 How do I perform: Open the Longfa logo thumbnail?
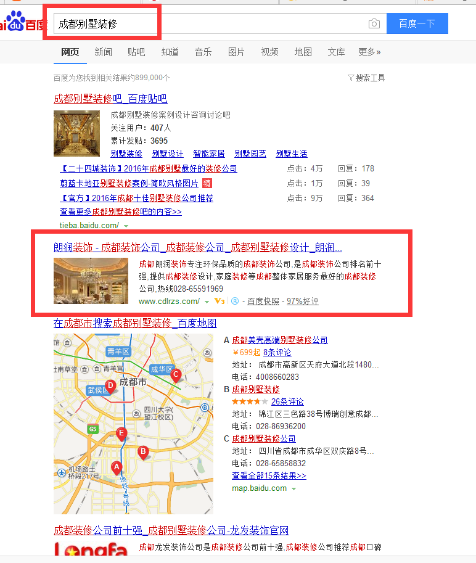91,549
